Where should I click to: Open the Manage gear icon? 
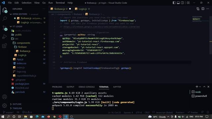(4, 105)
